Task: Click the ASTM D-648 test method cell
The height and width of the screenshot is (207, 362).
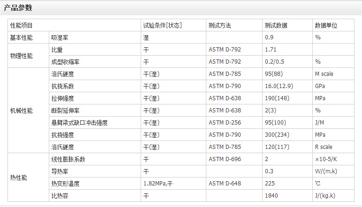Action: (x=225, y=184)
